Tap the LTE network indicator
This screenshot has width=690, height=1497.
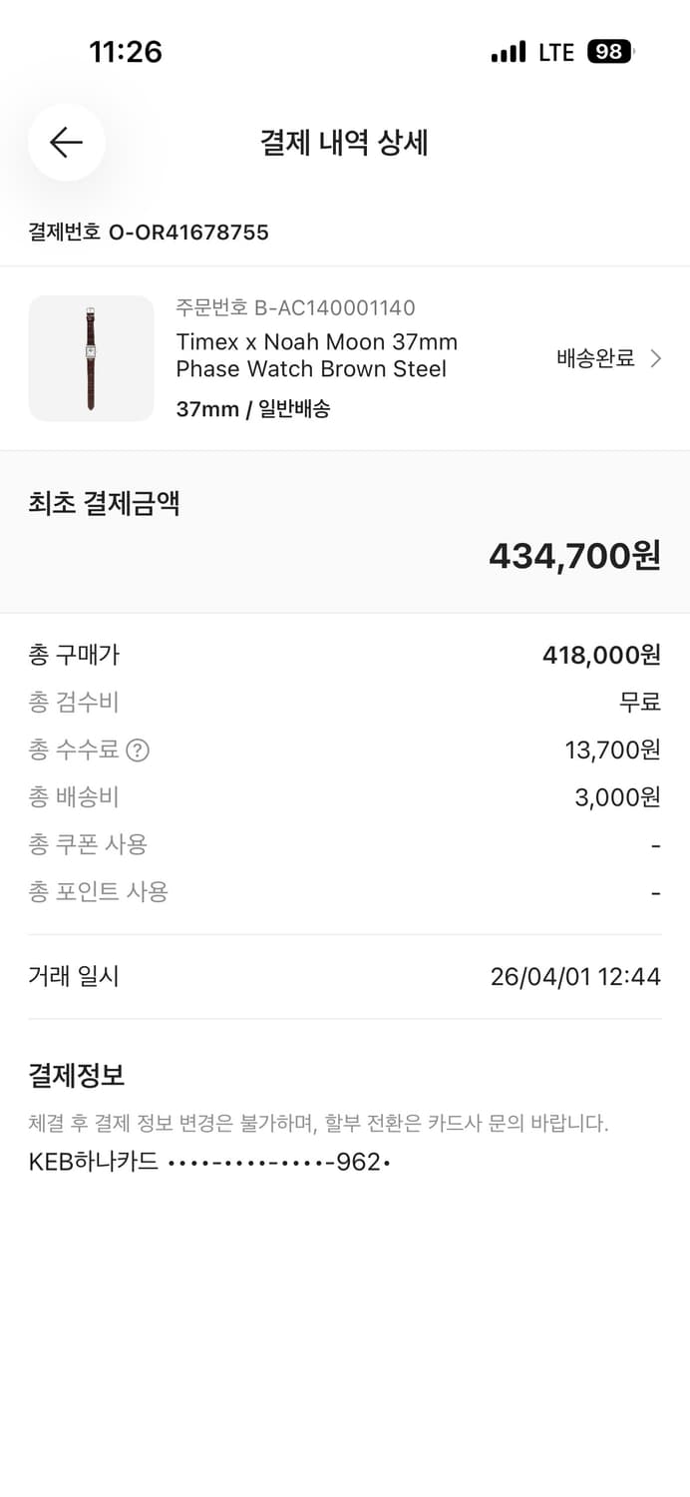[553, 51]
